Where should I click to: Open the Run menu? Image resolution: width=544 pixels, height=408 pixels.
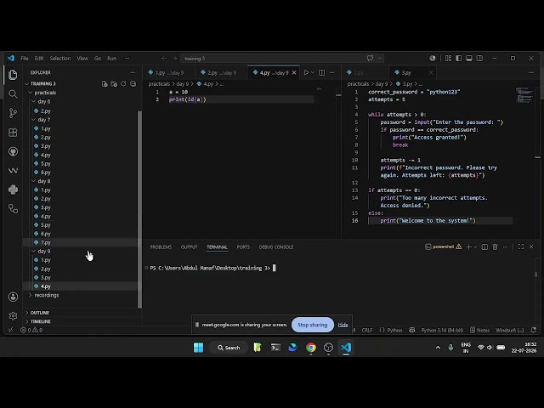111,59
